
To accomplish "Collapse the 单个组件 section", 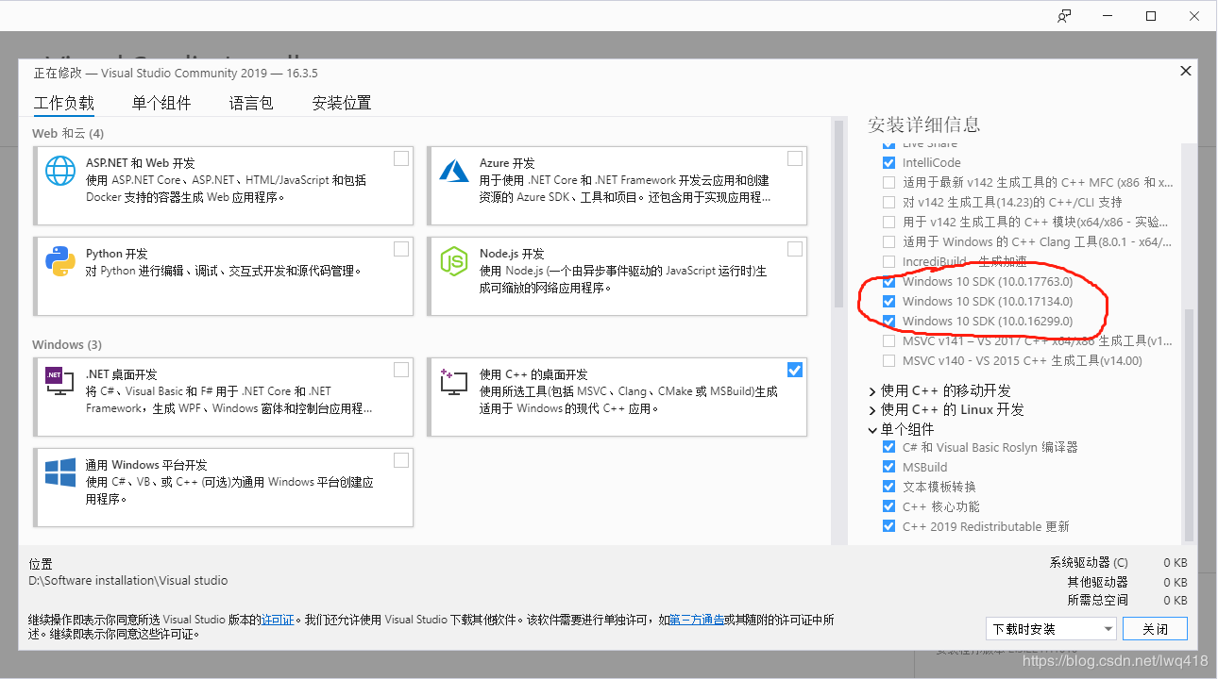I will point(872,429).
